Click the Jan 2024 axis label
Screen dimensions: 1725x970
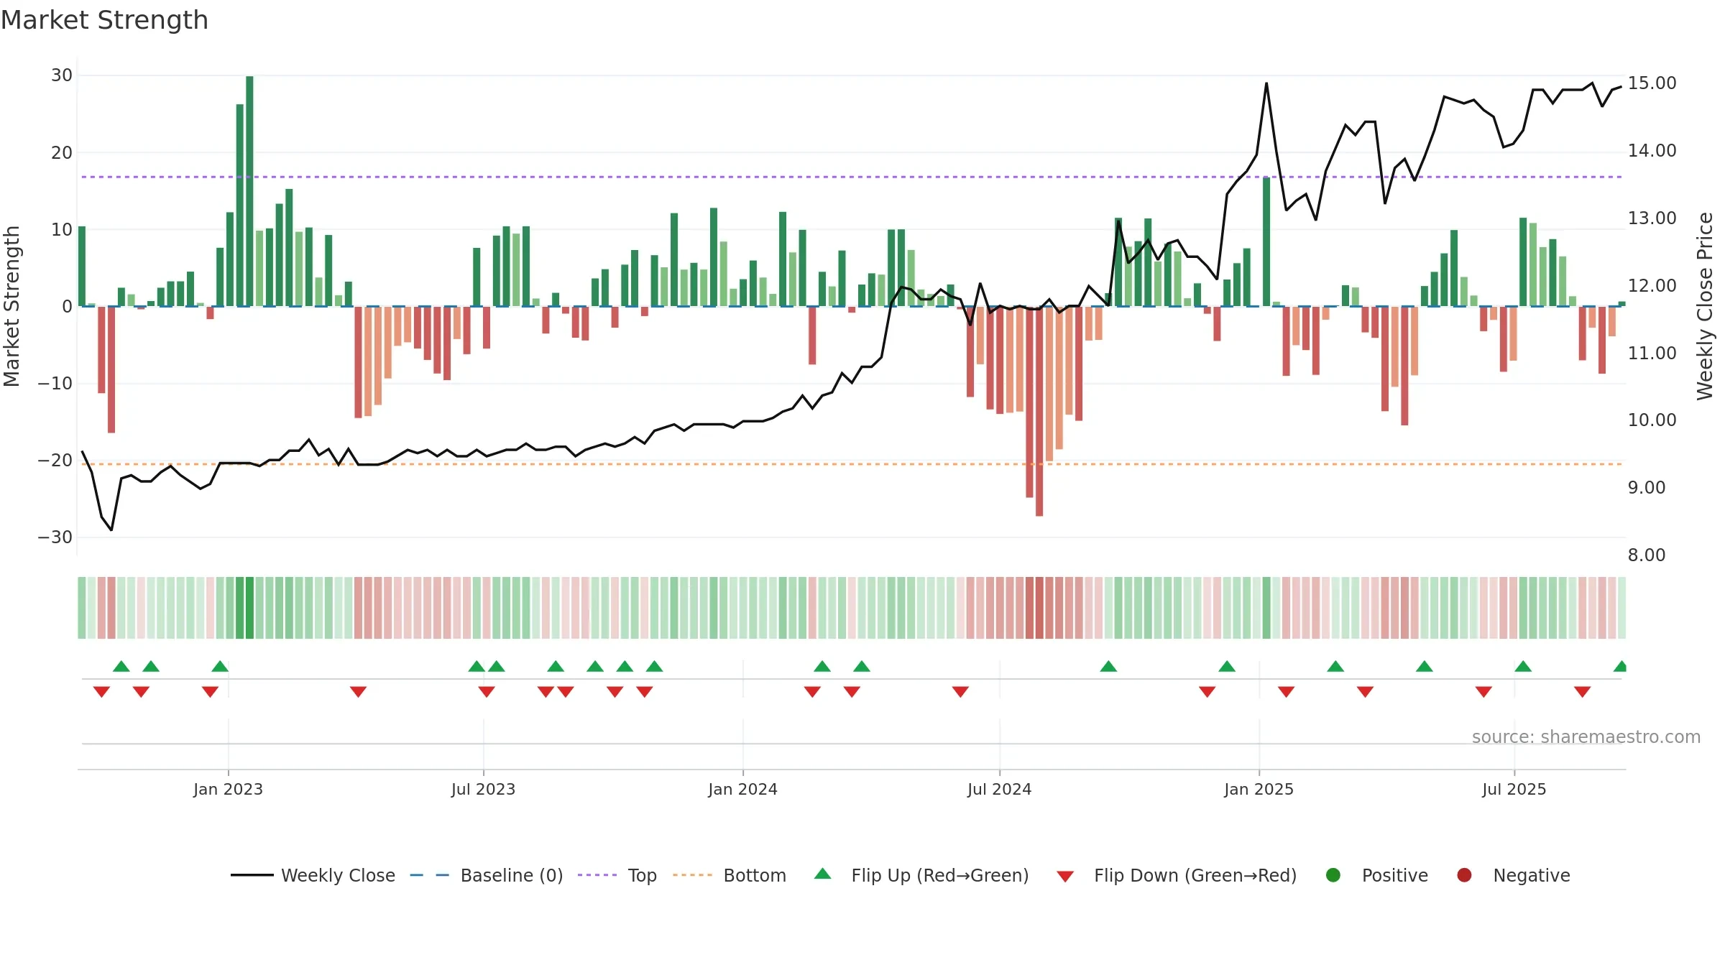(742, 789)
